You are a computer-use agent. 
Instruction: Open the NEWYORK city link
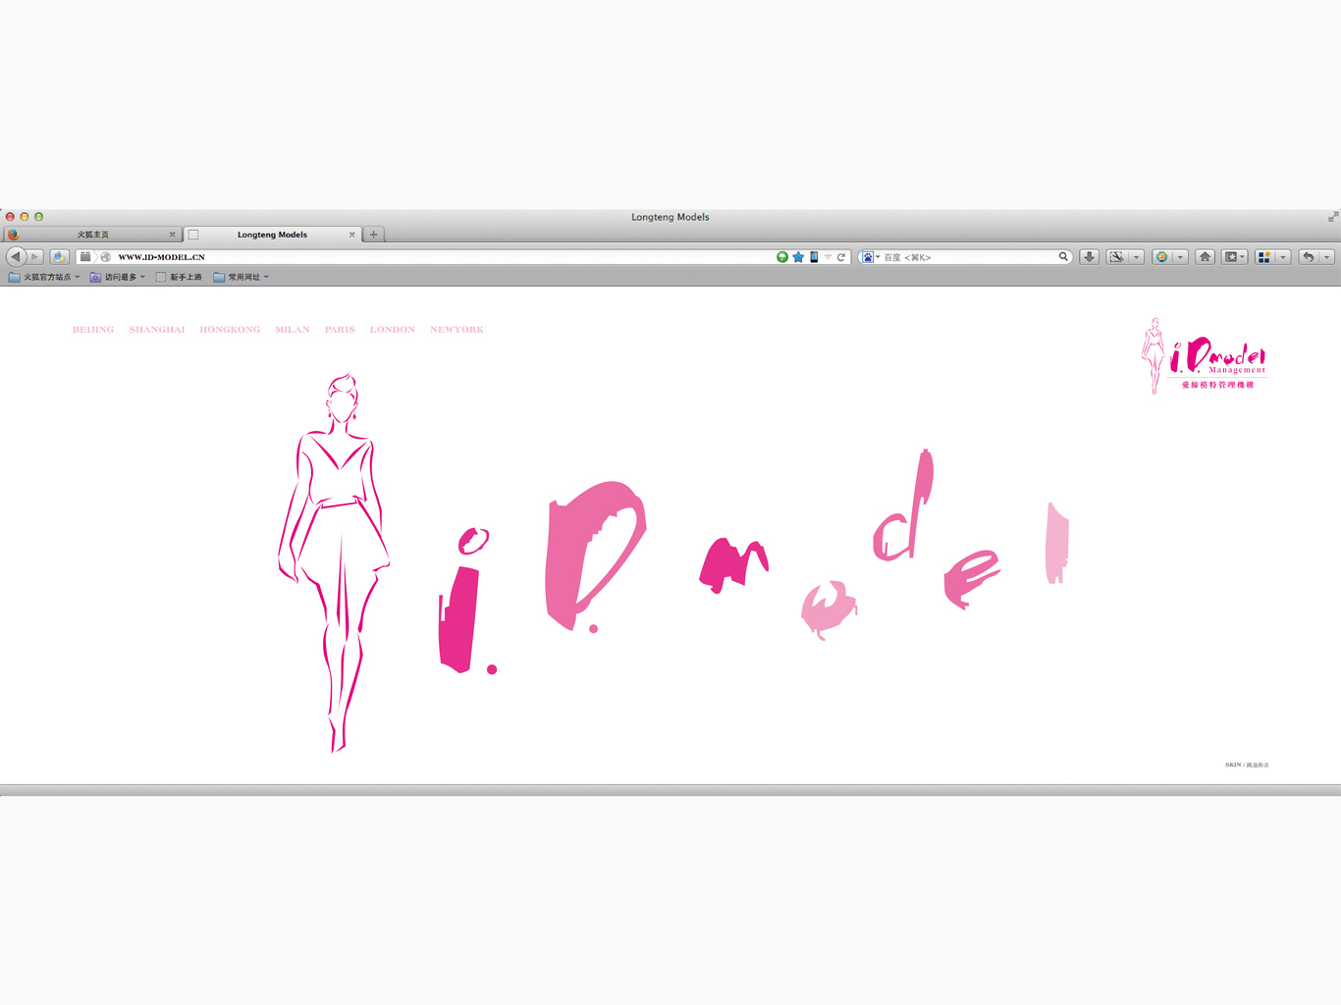click(456, 330)
